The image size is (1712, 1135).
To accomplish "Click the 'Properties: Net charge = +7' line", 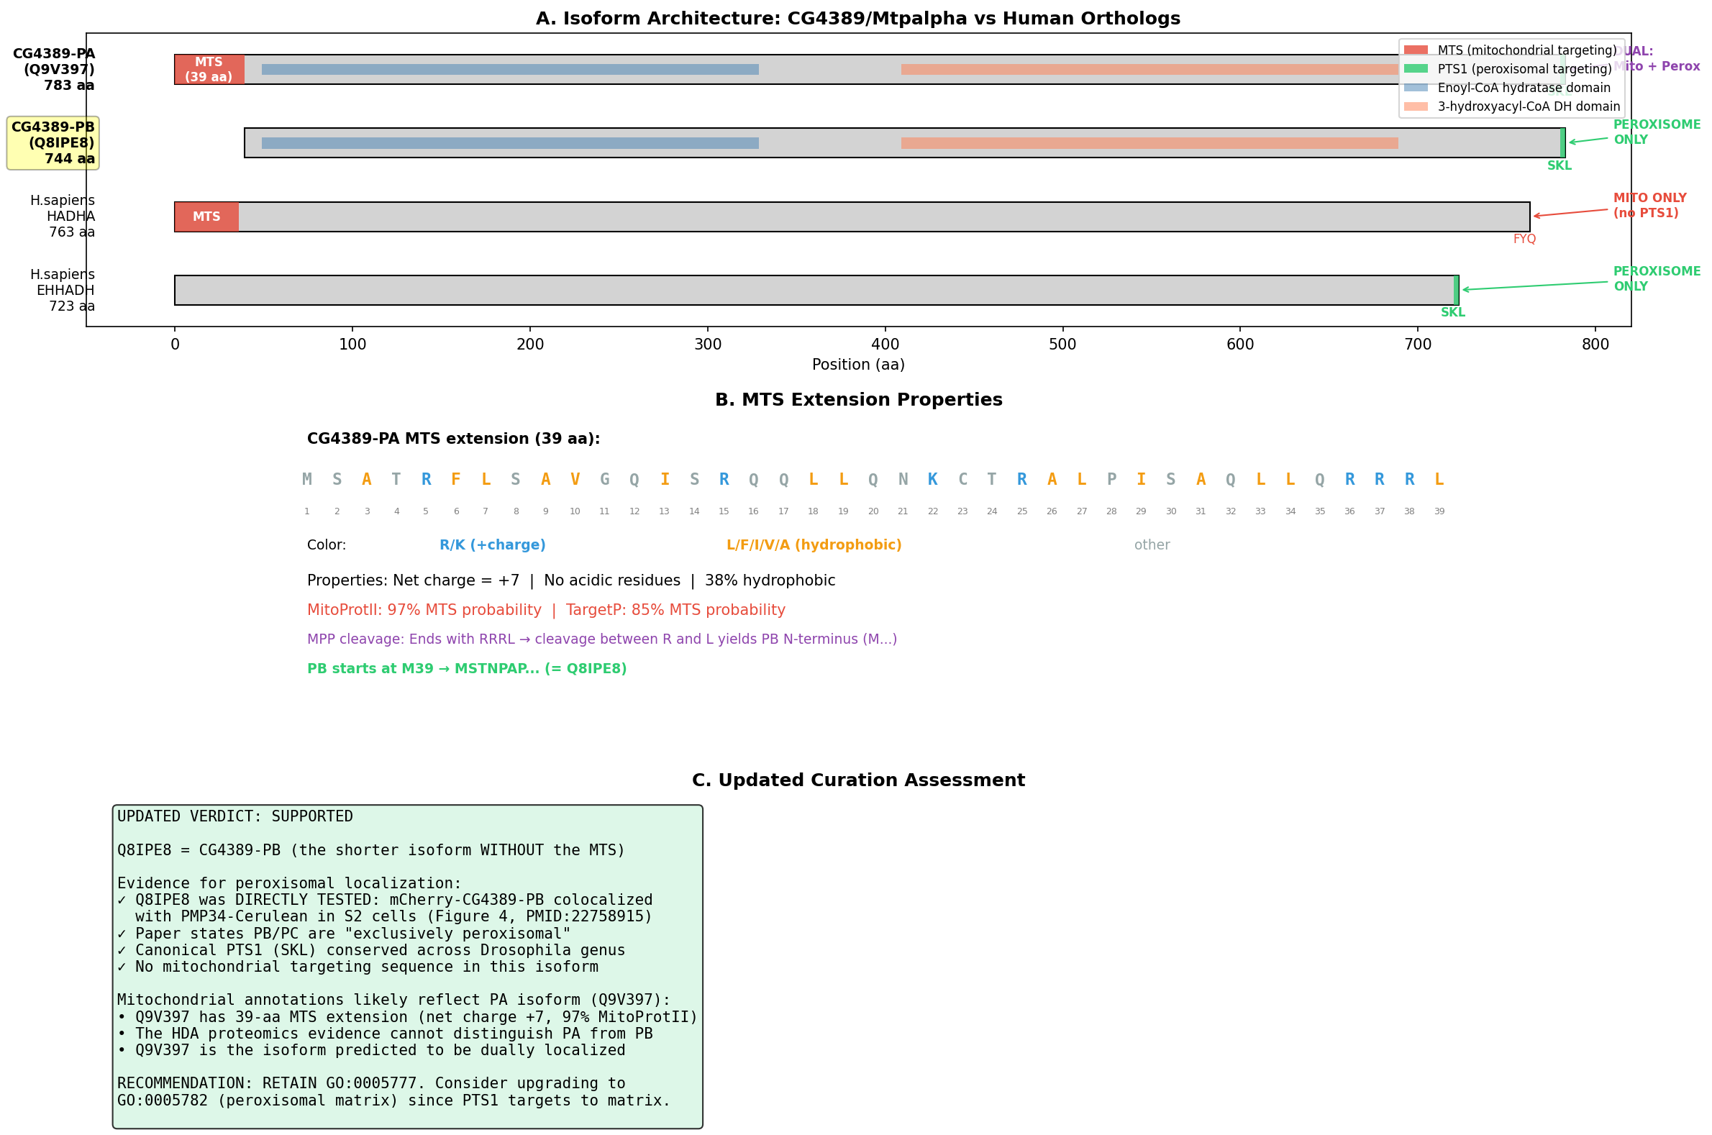I will point(571,580).
